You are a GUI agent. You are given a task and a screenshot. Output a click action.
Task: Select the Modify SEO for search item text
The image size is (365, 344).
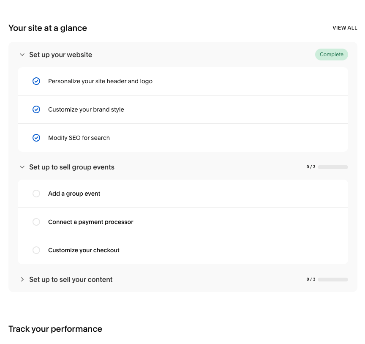coord(79,138)
